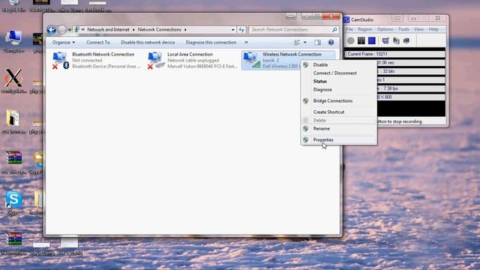Select the Wireless Network Connection icon
Viewport: 480px width, 270px height.
252,60
